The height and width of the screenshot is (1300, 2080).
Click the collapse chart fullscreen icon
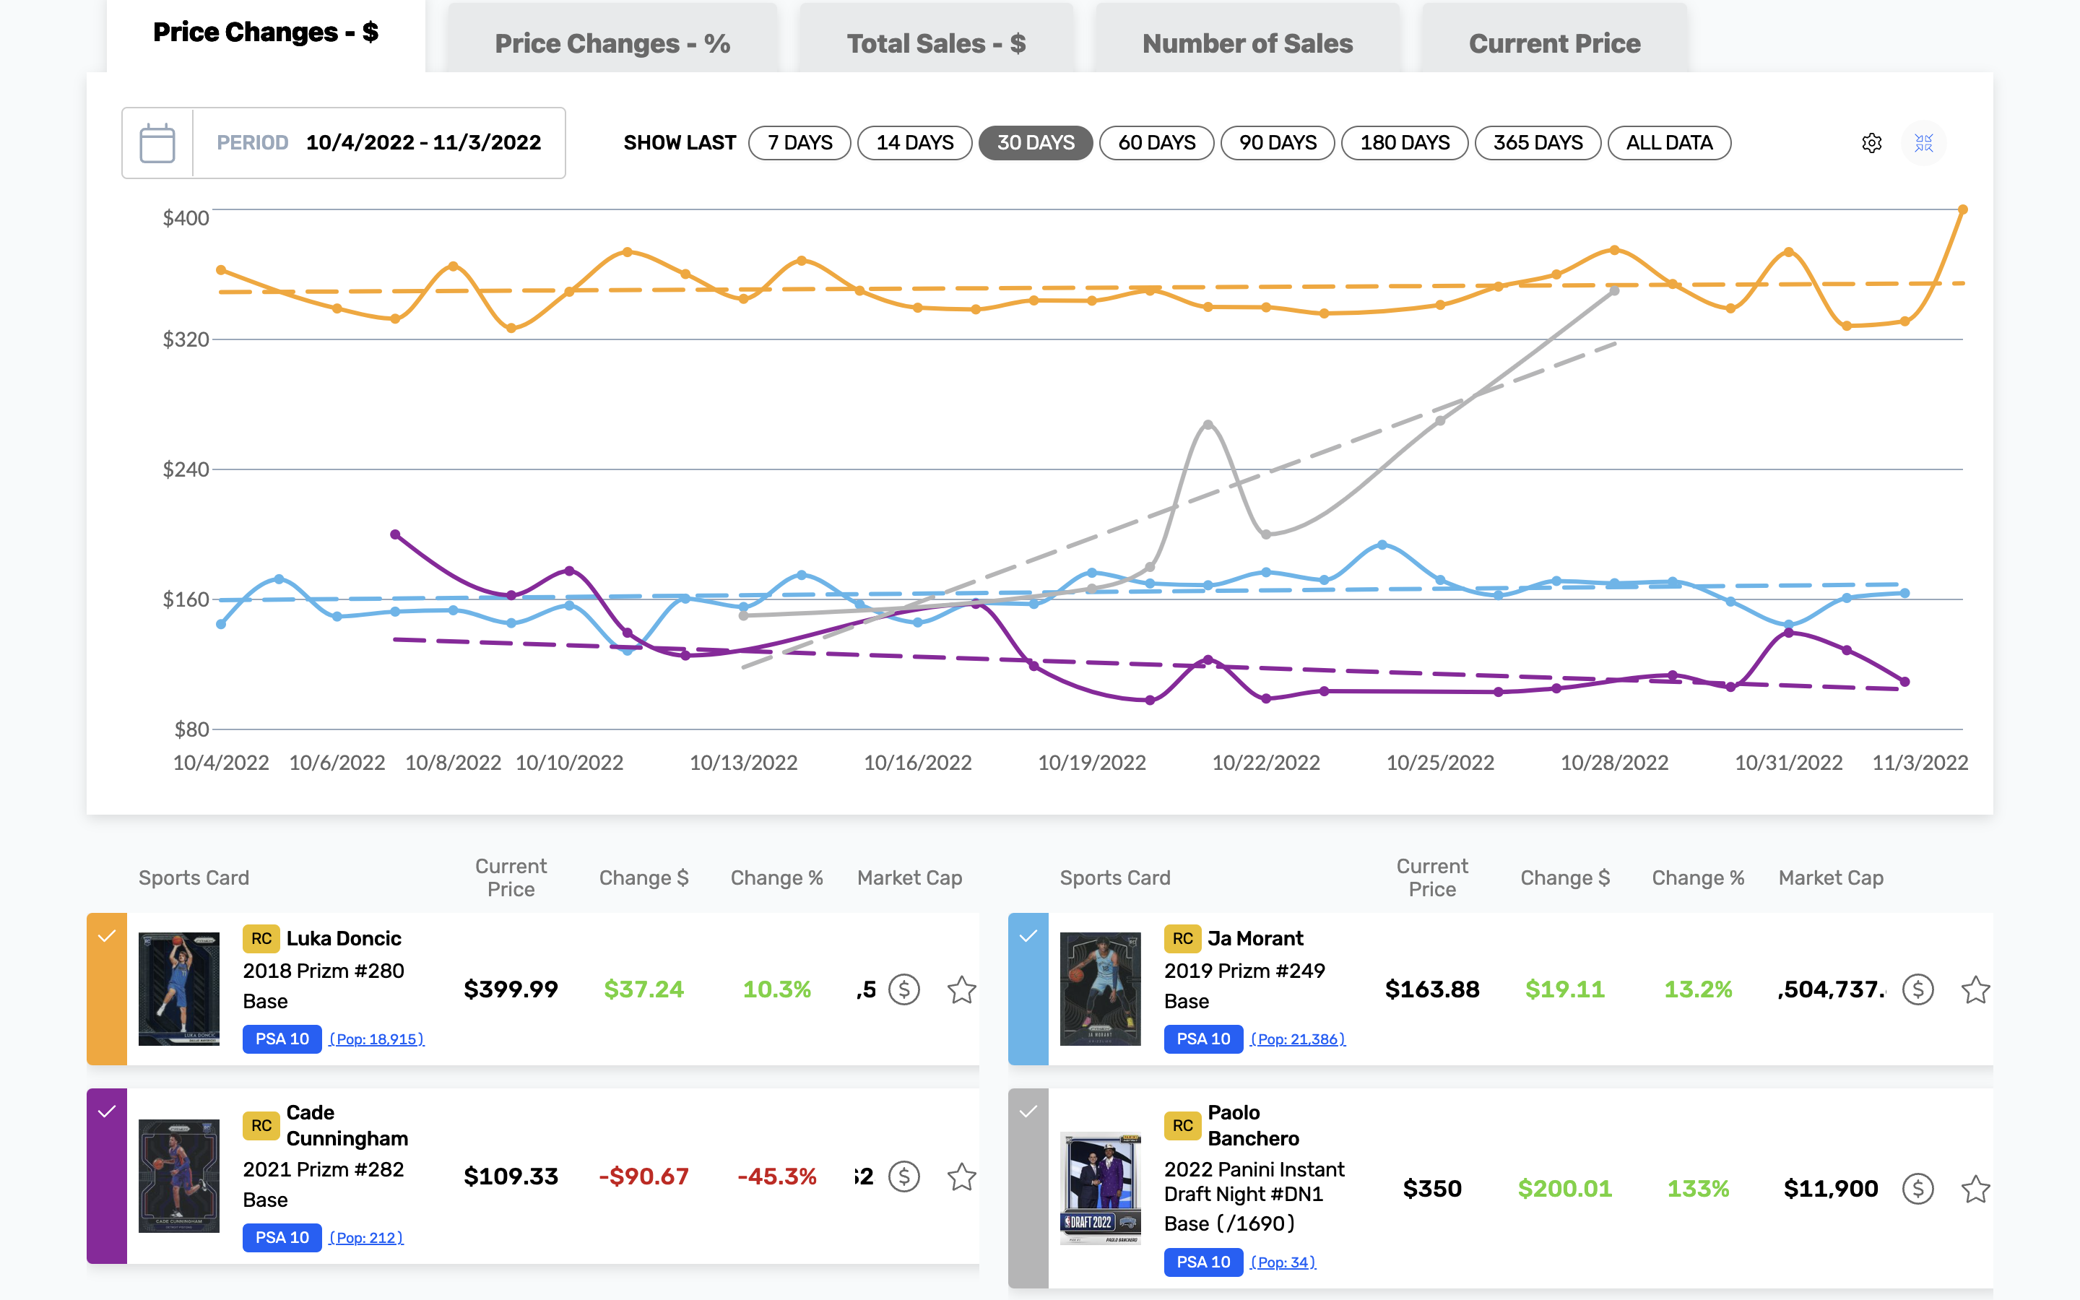[x=1923, y=143]
